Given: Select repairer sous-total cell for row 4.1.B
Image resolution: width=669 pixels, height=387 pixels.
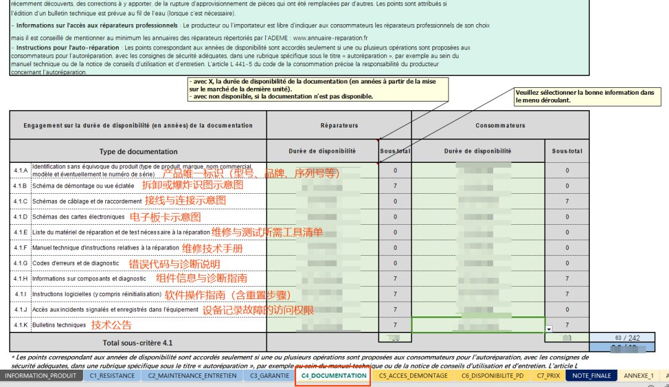Looking at the screenshot, I should (x=395, y=186).
